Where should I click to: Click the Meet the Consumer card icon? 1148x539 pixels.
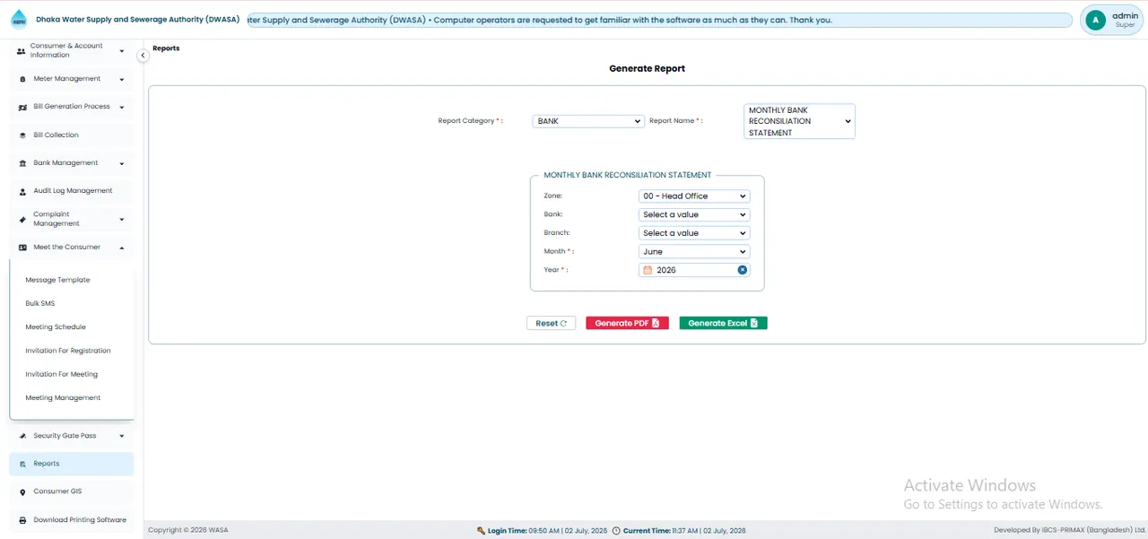tap(22, 248)
